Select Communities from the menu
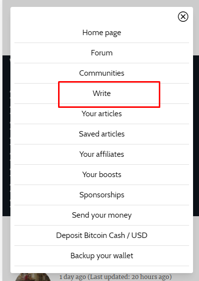Screen dimensions: 199x281 pos(102,73)
